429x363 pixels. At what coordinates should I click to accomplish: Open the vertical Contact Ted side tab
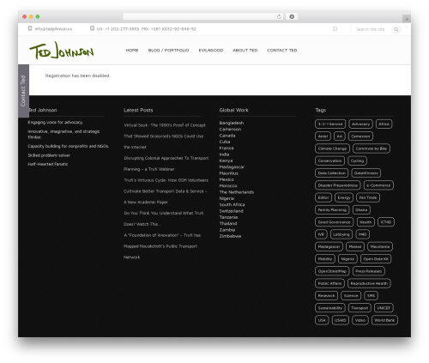[x=23, y=91]
